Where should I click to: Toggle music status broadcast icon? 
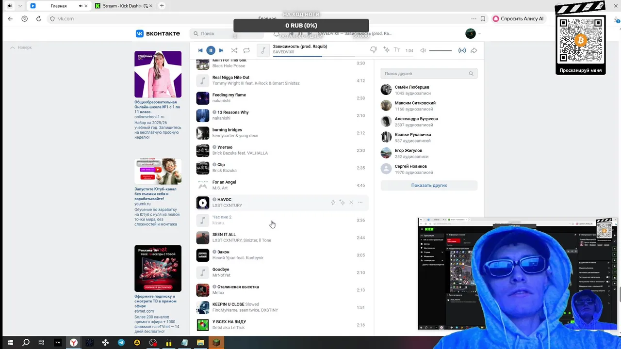(x=462, y=50)
